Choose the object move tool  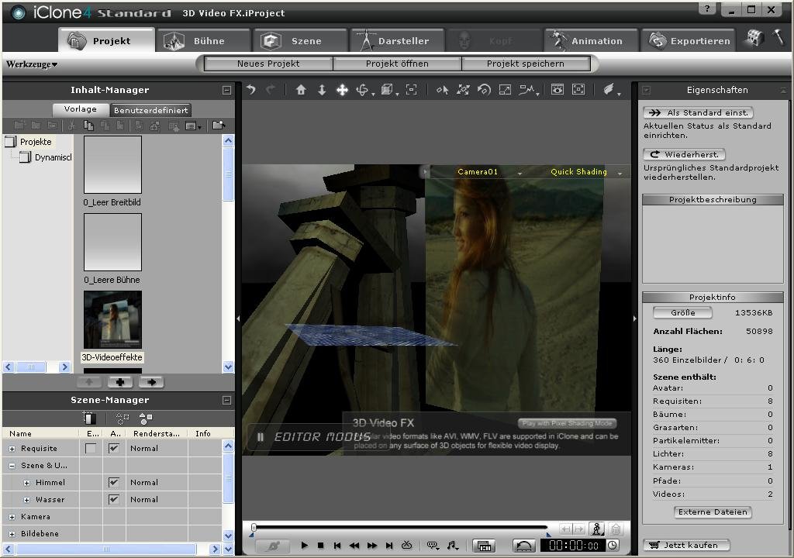pyautogui.click(x=463, y=90)
